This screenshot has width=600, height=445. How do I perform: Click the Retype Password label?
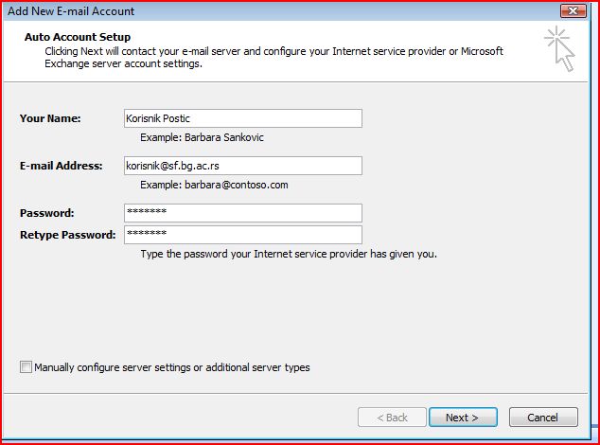(68, 235)
